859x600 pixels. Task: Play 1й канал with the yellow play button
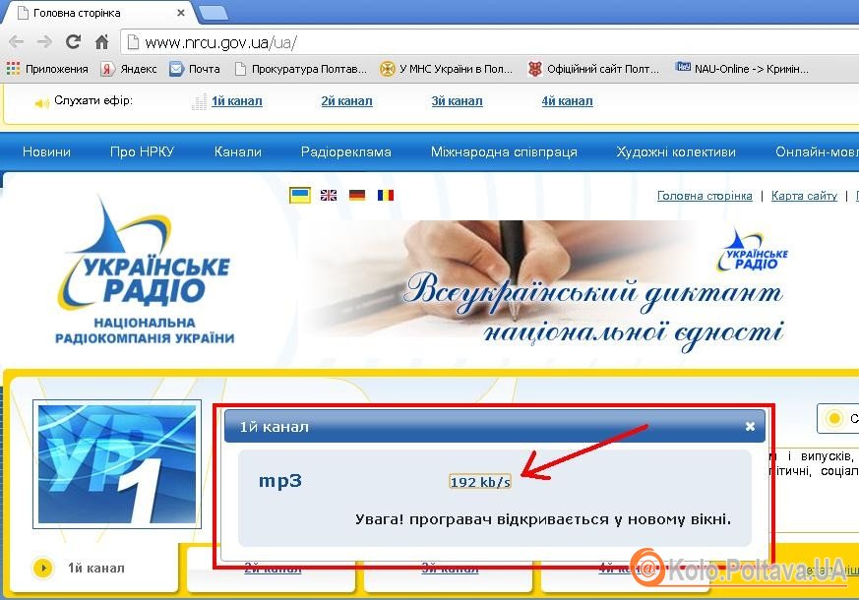point(42,568)
